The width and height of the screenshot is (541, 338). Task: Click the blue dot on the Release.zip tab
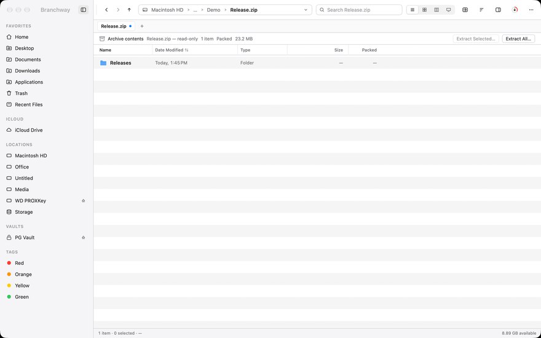130,26
